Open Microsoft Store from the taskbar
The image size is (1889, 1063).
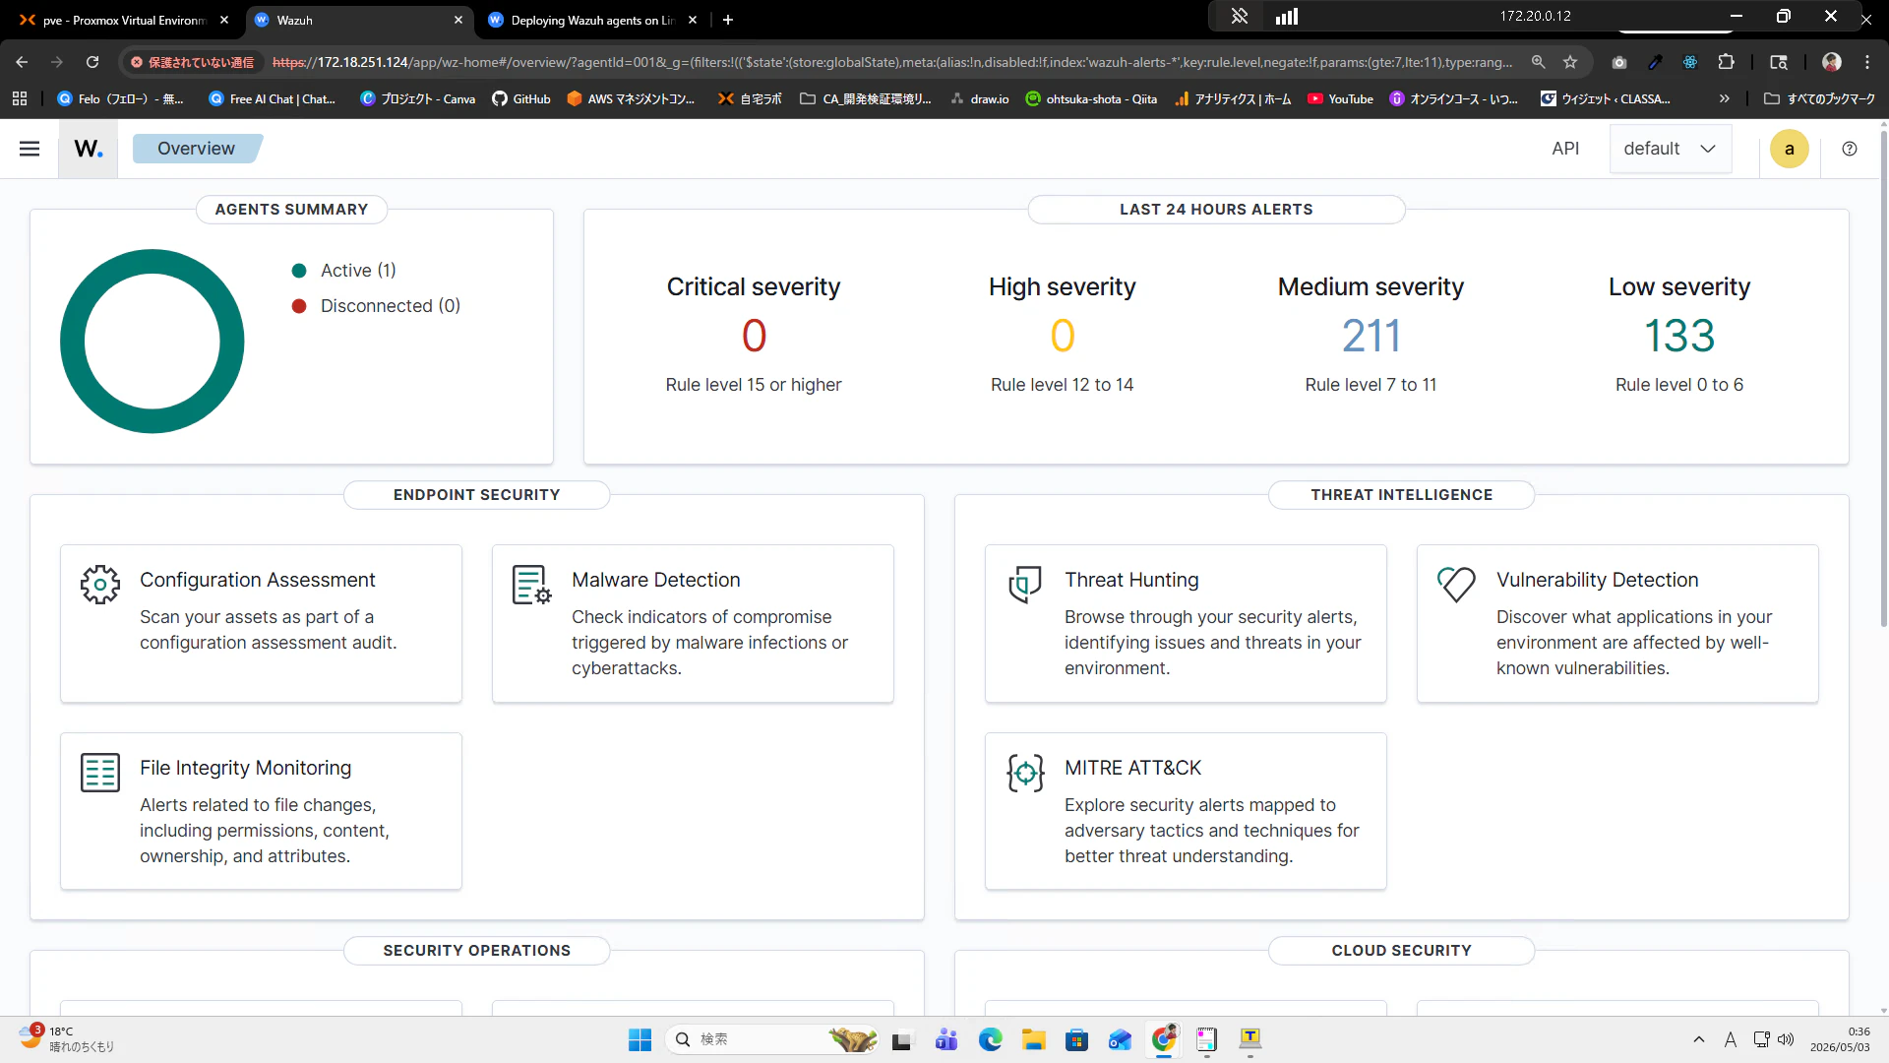point(1076,1039)
